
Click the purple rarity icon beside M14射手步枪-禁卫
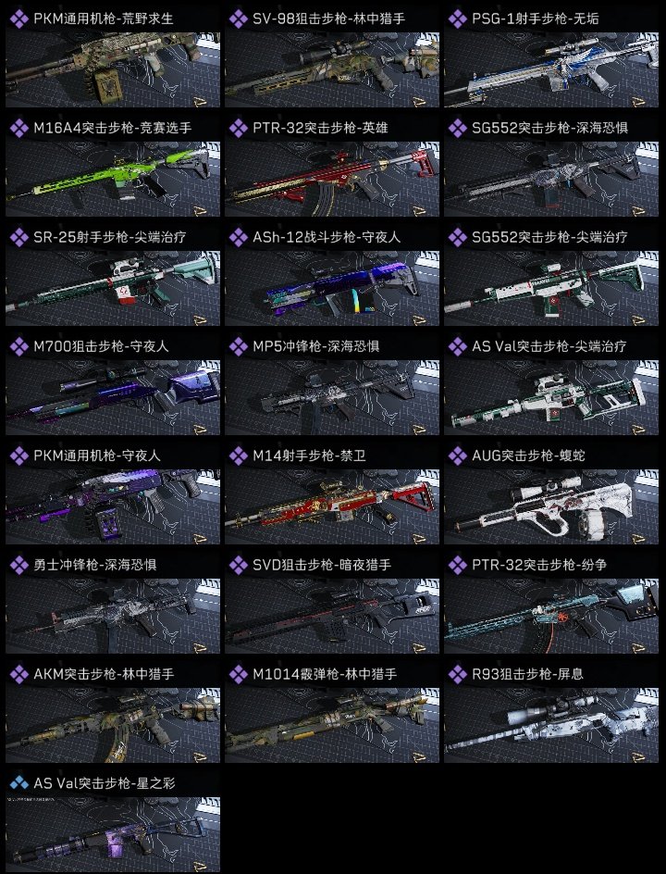pos(239,456)
